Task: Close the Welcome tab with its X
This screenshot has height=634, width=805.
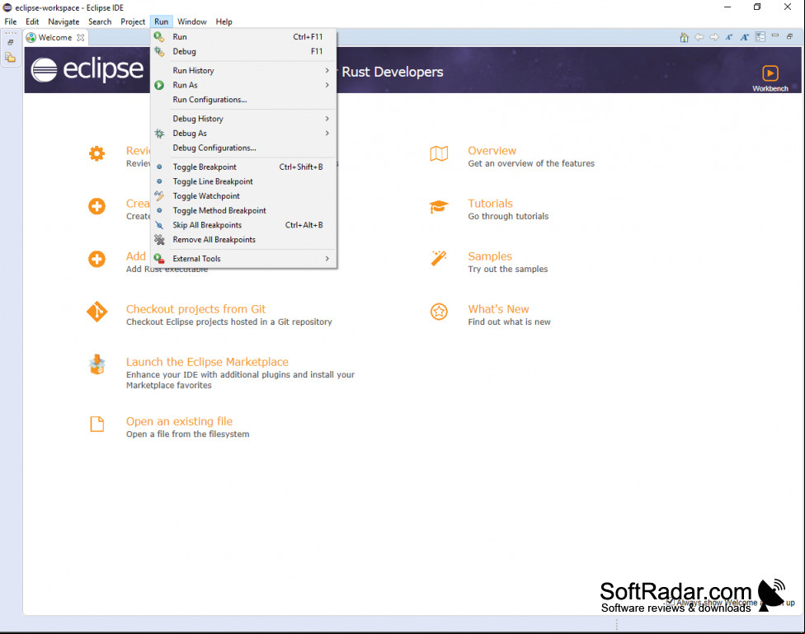Action: click(x=81, y=37)
